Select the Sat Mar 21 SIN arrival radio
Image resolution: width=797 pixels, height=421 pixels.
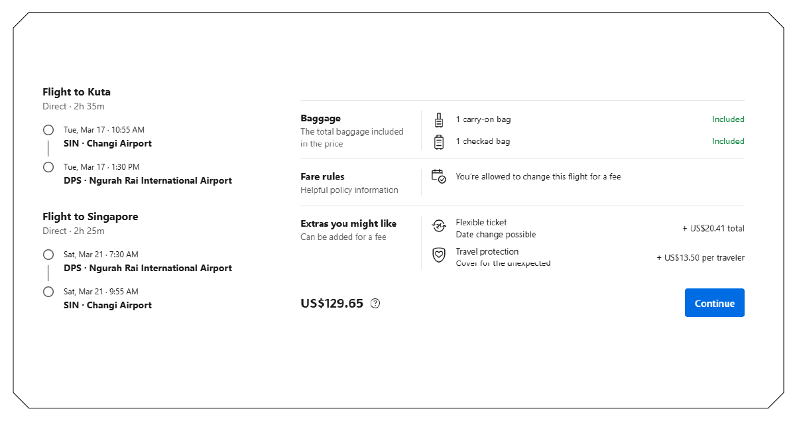(48, 291)
